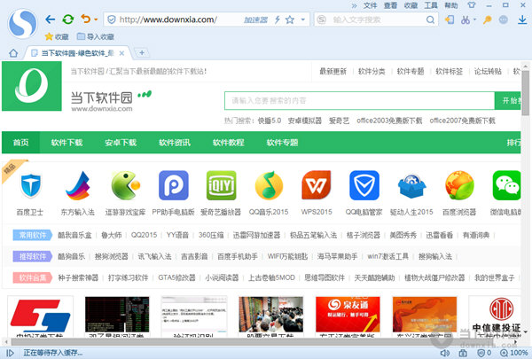Click the shield security icon in address bar
This screenshot has width=532, height=359.
pos(112,20)
